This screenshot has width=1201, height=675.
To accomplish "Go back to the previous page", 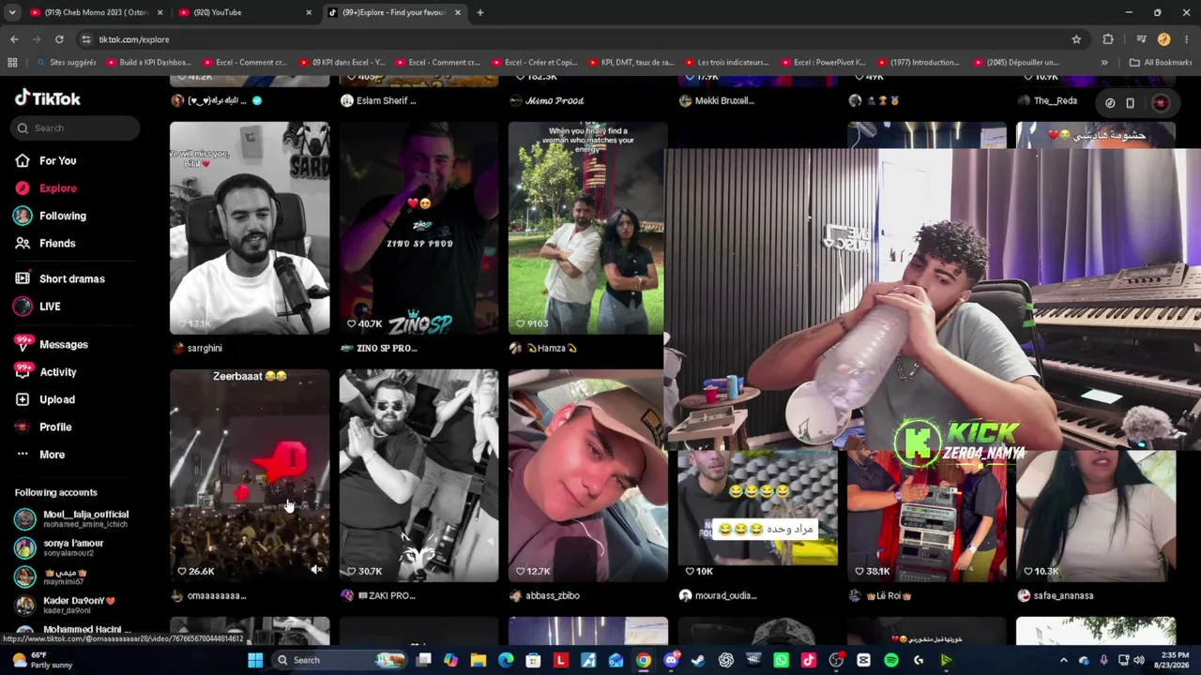I will click(x=14, y=39).
